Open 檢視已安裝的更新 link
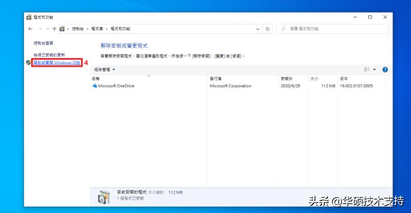The height and width of the screenshot is (213, 411). pyautogui.click(x=49, y=55)
